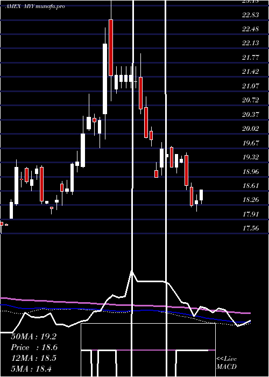Click the 20.37 price axis label

(x=251, y=114)
